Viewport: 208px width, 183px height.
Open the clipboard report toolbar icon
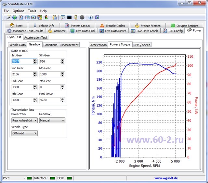pyautogui.click(x=55, y=17)
